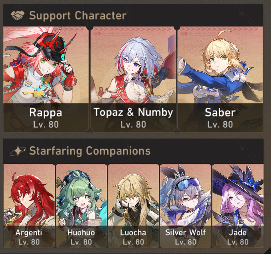
Task: Open Jade companion card
Action: [238, 206]
